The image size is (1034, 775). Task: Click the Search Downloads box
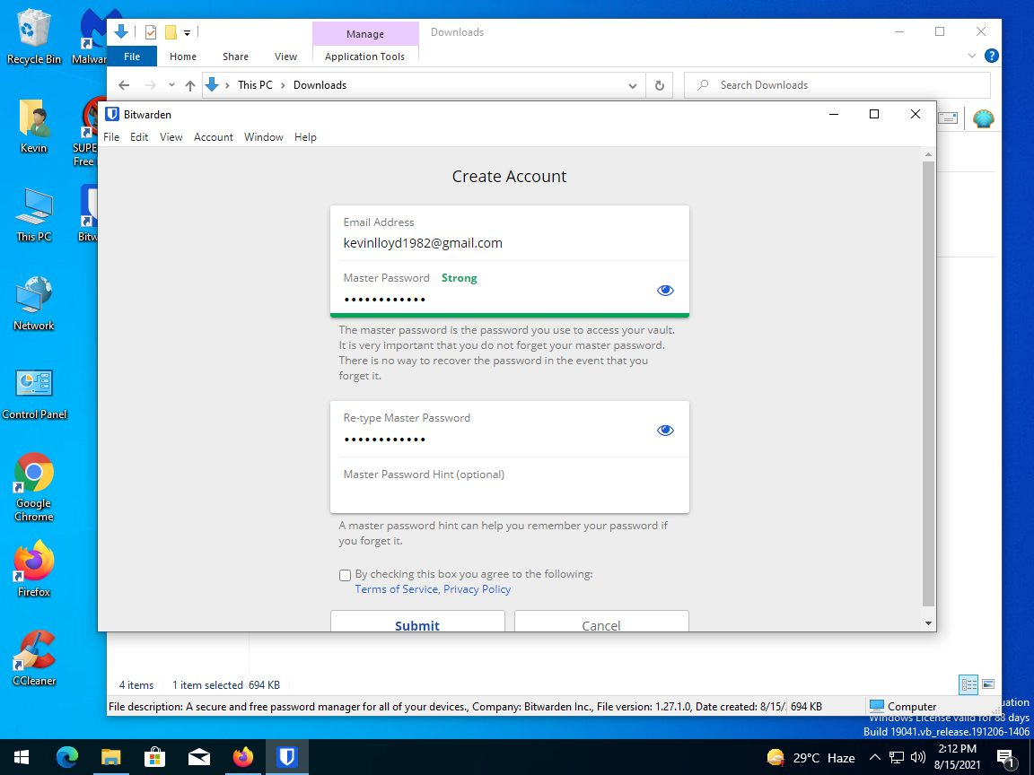(837, 85)
